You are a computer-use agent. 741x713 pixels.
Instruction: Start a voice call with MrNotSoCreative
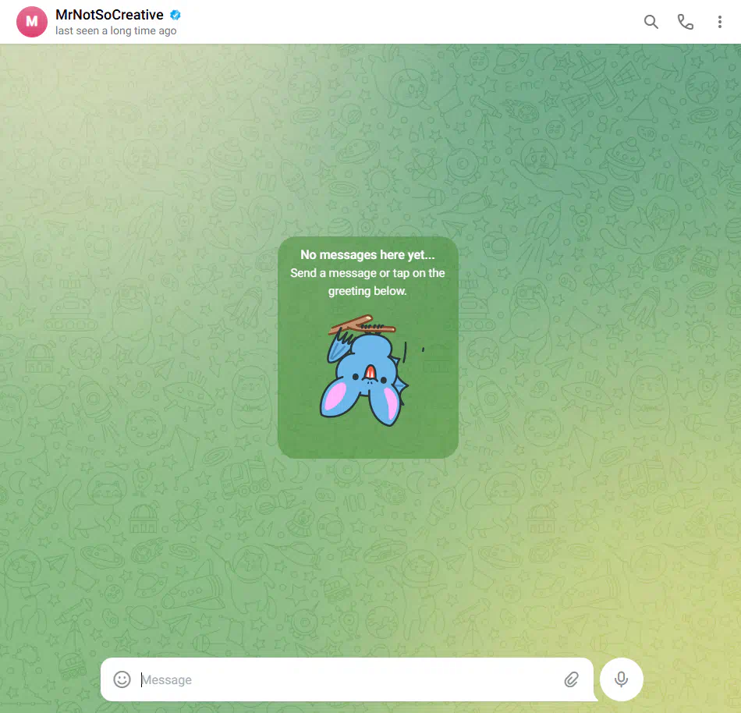coord(686,22)
